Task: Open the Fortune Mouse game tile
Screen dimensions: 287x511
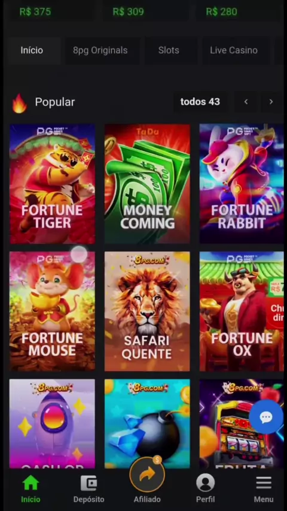Action: tap(52, 311)
